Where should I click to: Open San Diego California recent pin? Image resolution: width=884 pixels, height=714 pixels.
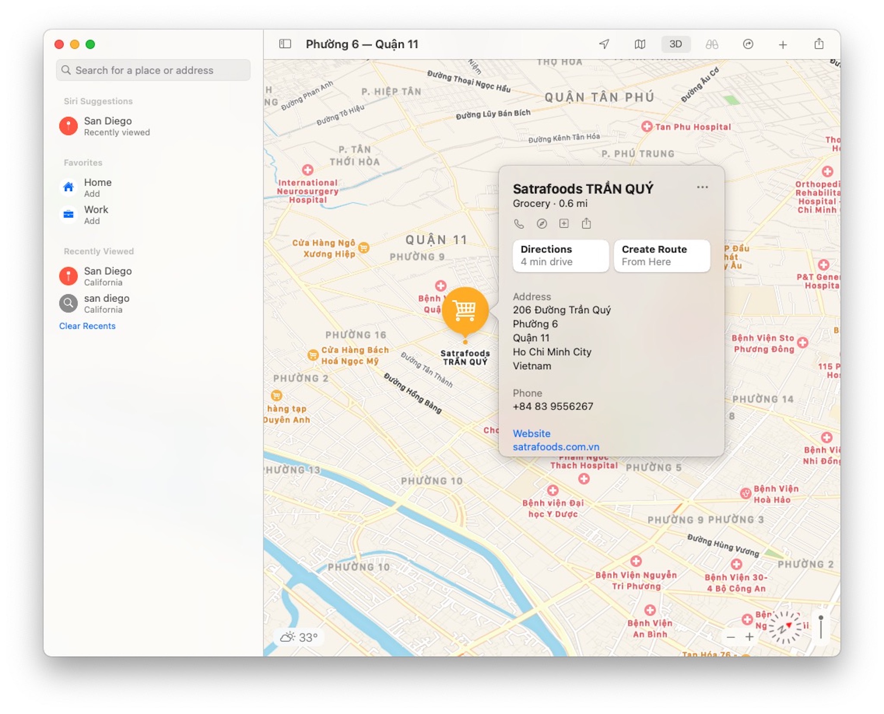(x=153, y=276)
